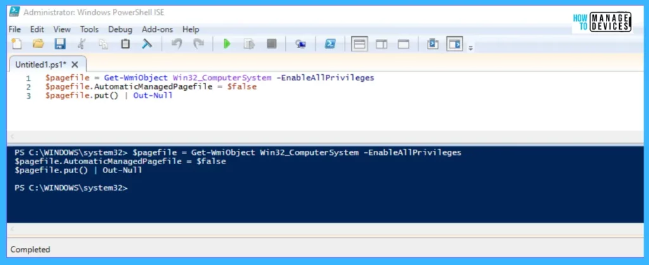Paste from clipboard using the clipboard icon

pyautogui.click(x=125, y=44)
